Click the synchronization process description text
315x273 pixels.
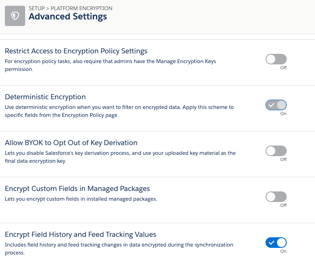[x=119, y=249]
